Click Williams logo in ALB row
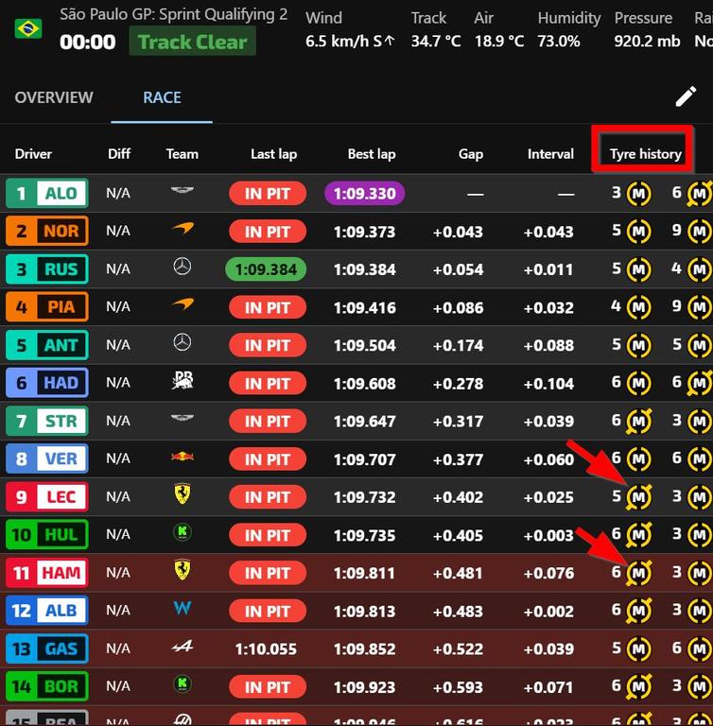The image size is (713, 726). click(183, 608)
